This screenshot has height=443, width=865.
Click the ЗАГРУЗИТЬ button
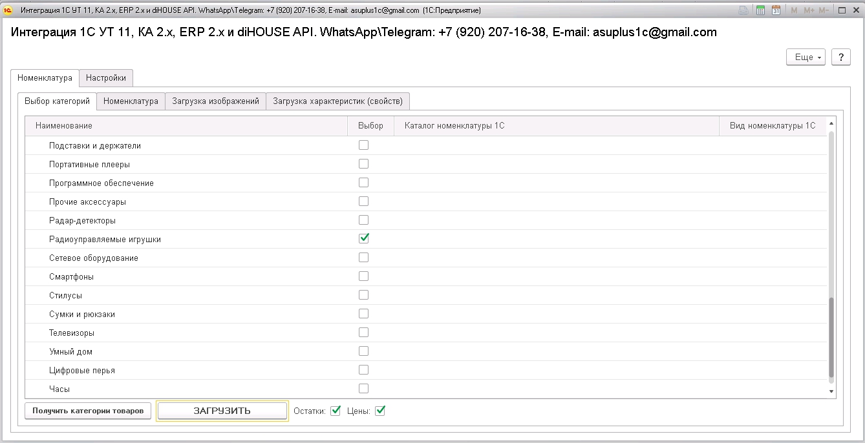tap(222, 411)
